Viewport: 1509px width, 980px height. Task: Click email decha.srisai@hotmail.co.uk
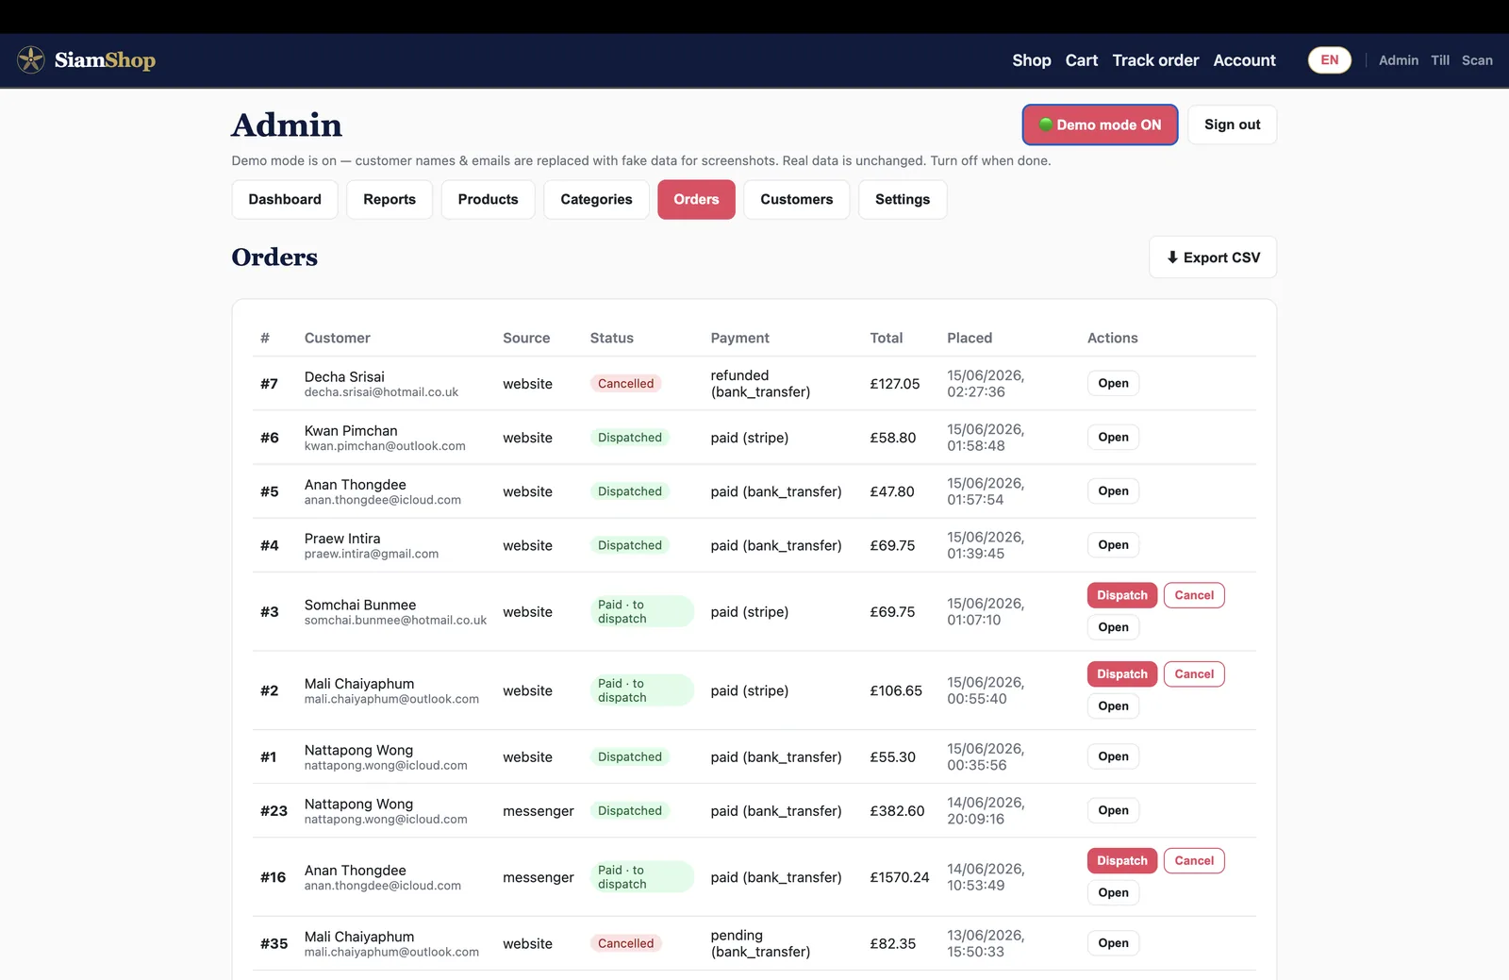click(381, 392)
